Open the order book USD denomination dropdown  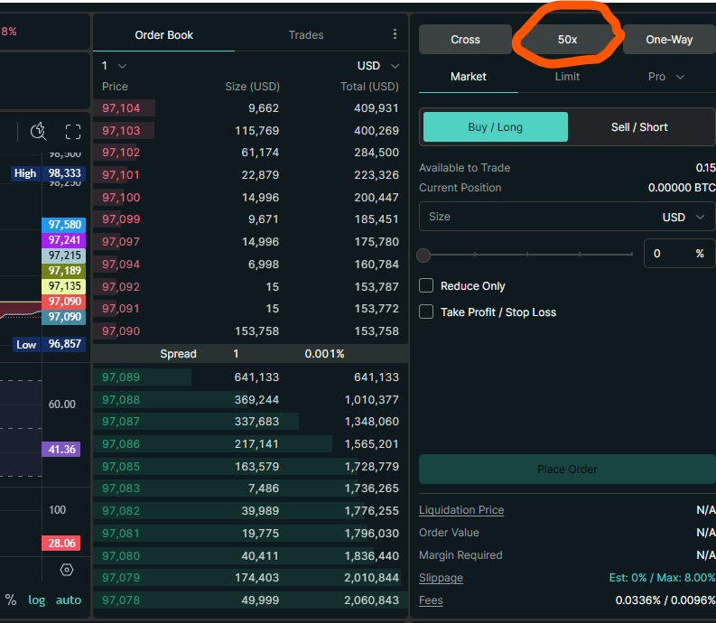[x=378, y=66]
